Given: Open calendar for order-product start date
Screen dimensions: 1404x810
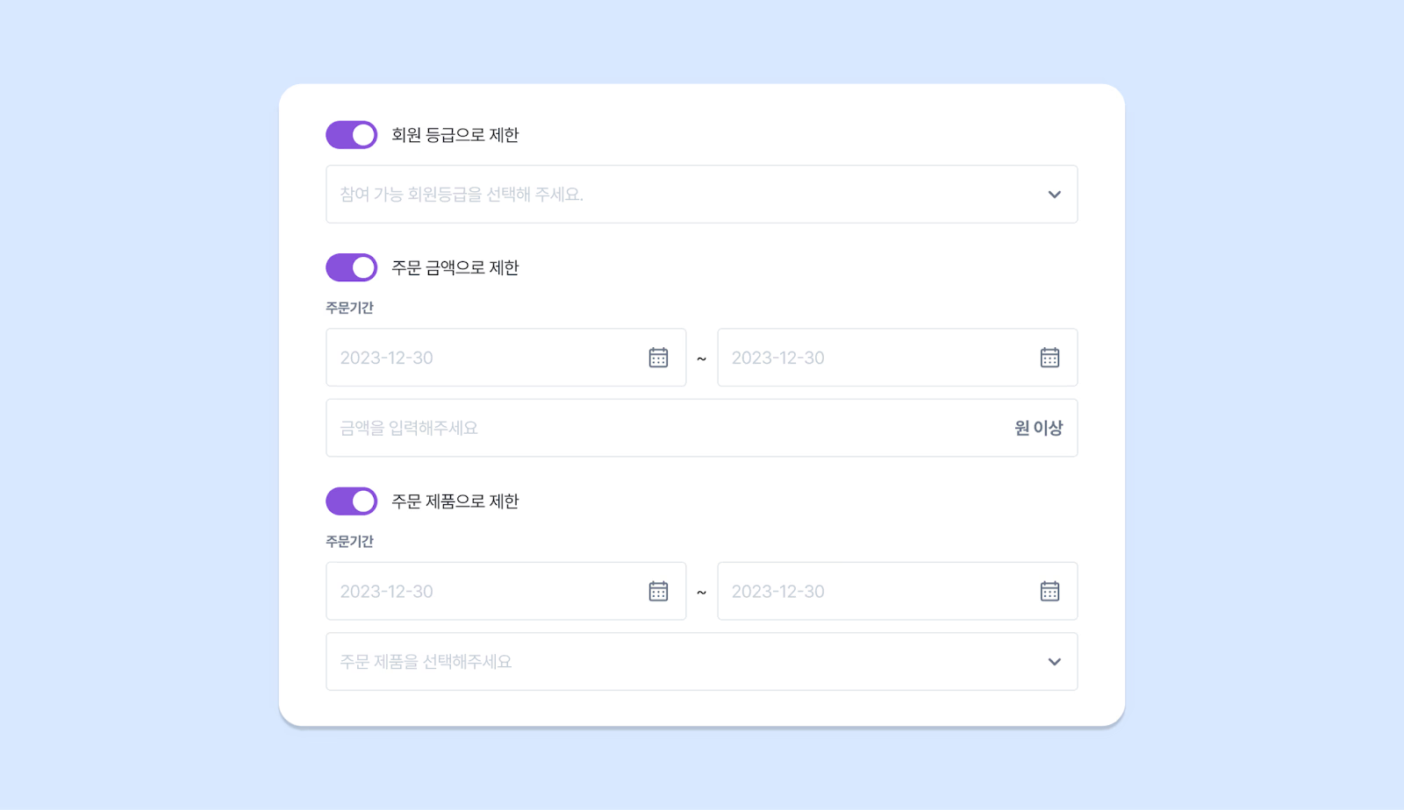Looking at the screenshot, I should click(658, 591).
